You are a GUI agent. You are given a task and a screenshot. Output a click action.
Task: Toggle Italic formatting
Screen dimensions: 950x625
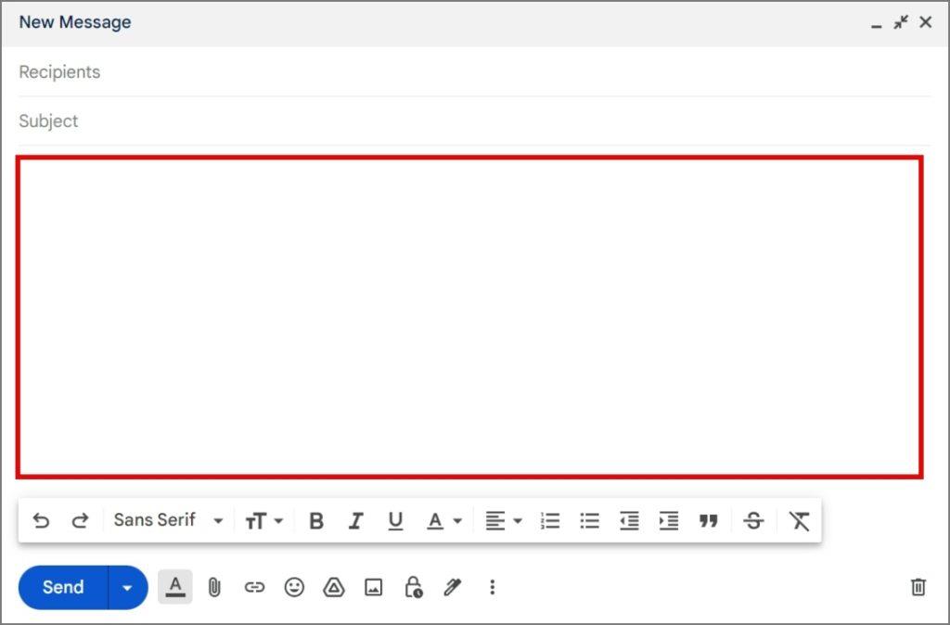pos(355,520)
